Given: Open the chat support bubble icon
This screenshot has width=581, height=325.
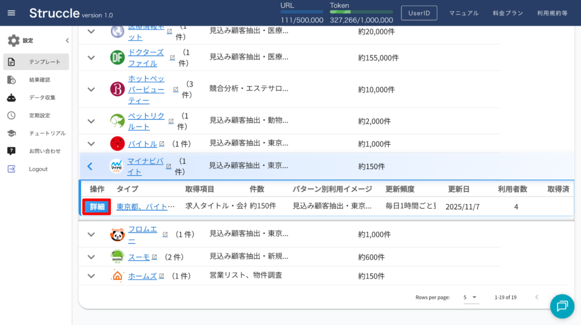Looking at the screenshot, I should pyautogui.click(x=562, y=306).
